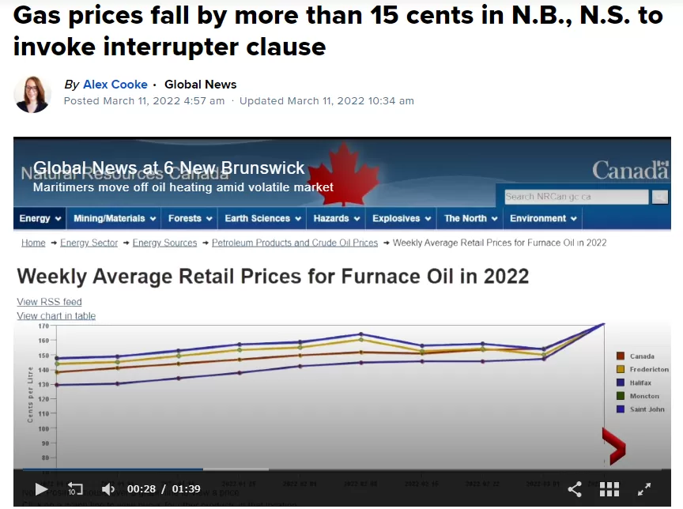Click the Search NRCan search field
This screenshot has width=683, height=509.
pyautogui.click(x=576, y=197)
